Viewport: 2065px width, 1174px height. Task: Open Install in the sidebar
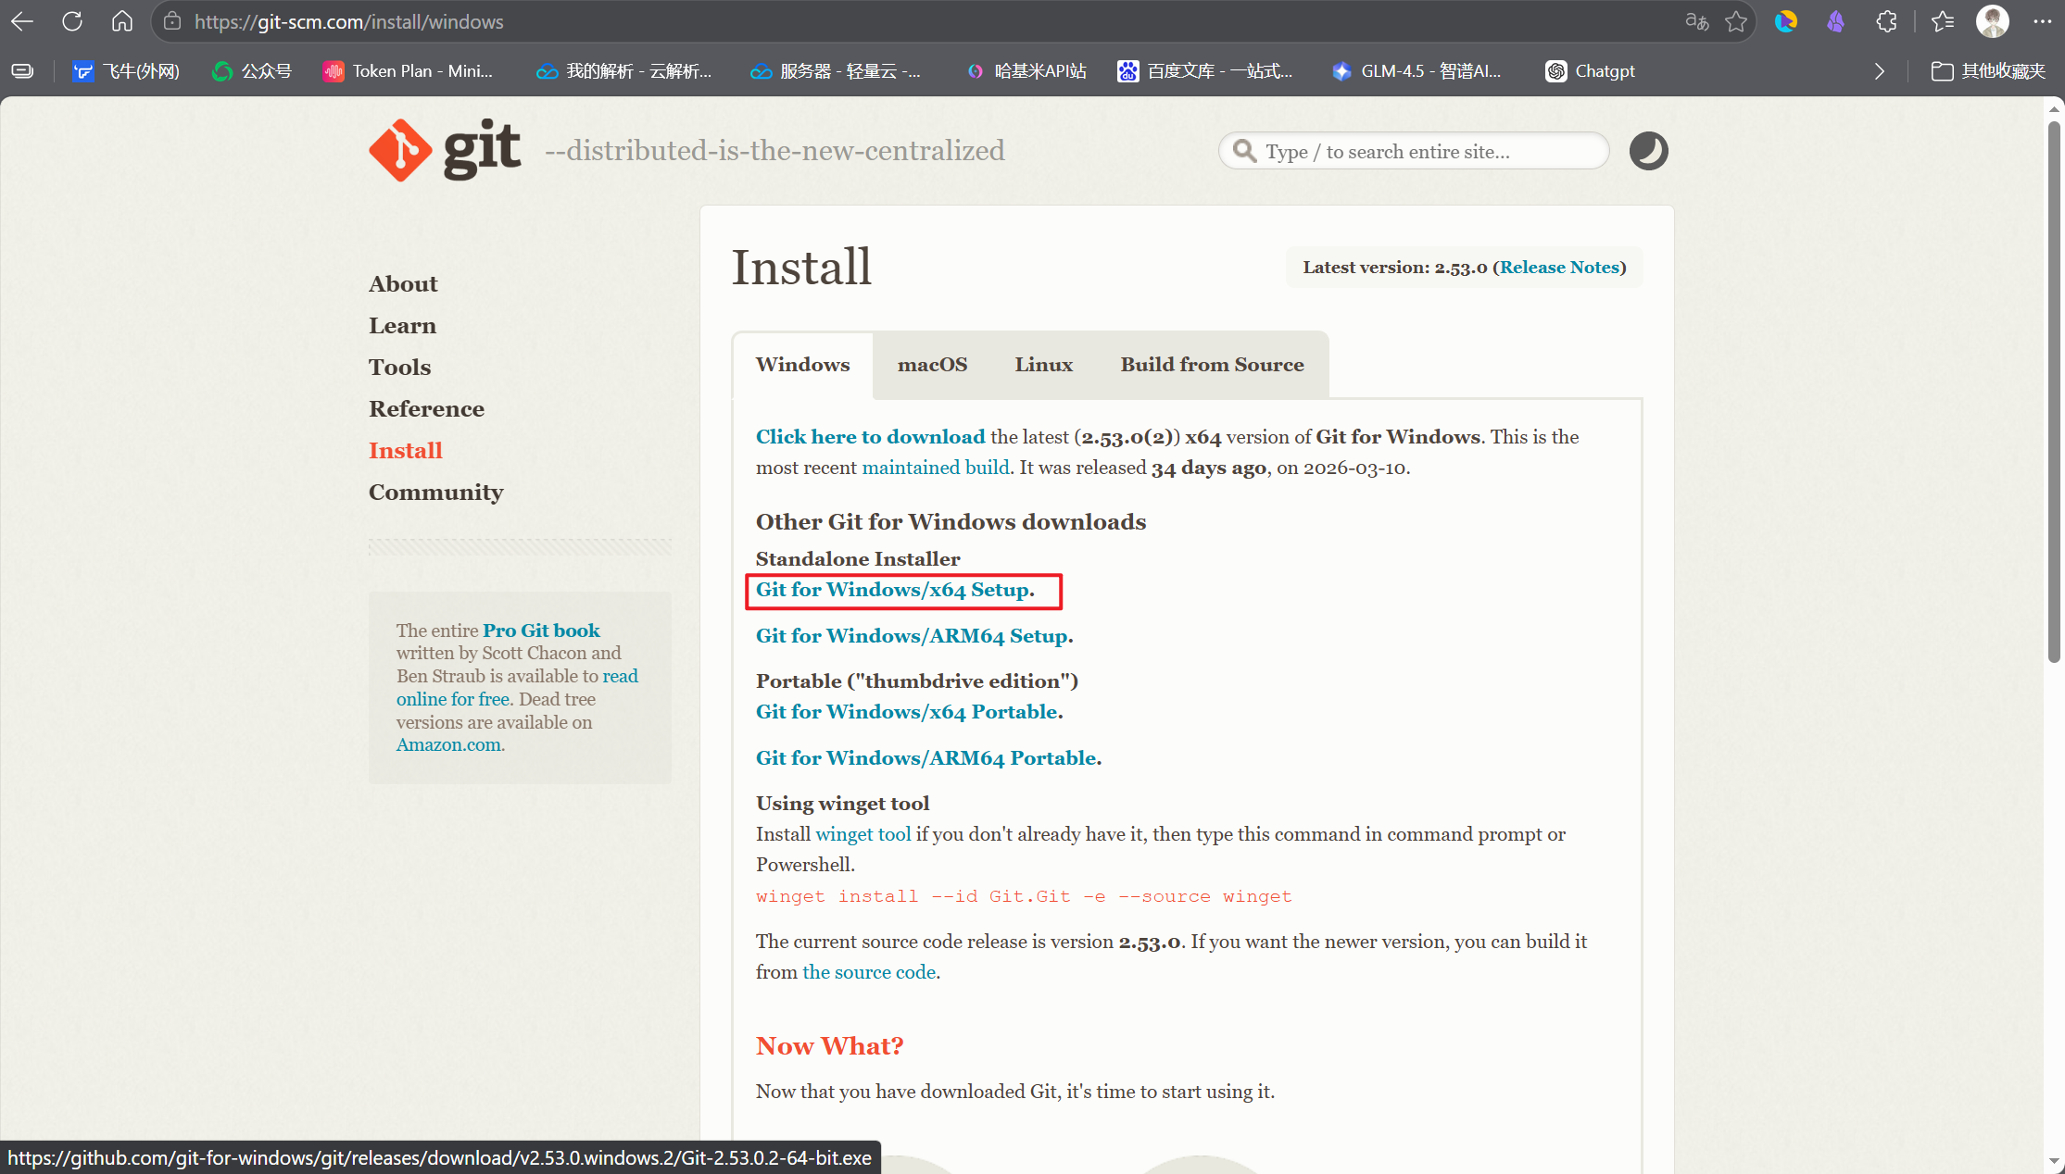pos(405,451)
